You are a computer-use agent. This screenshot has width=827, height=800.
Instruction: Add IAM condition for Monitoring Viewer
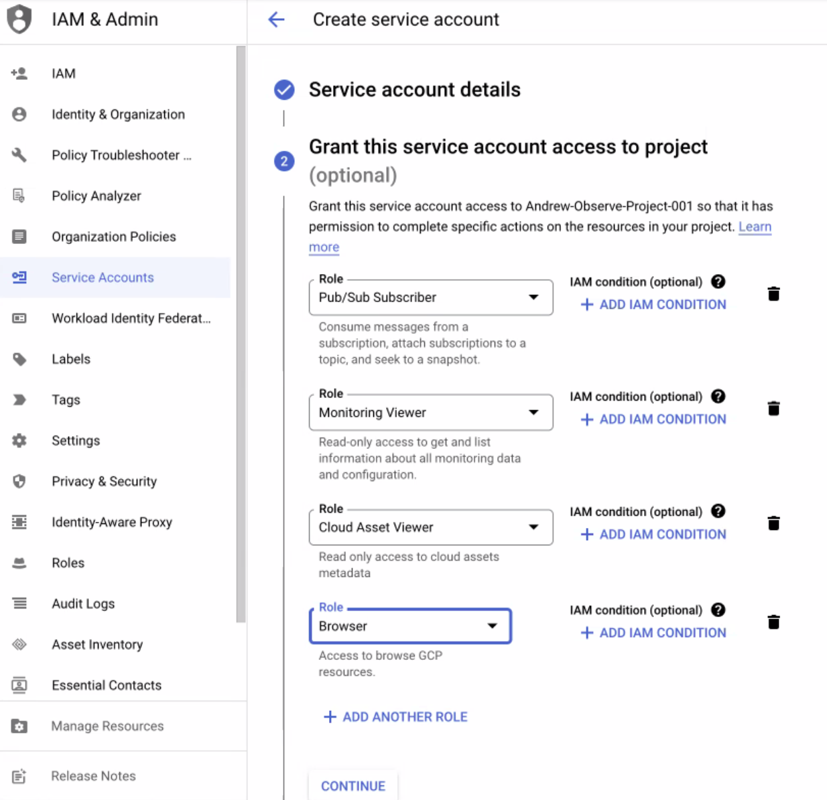653,419
